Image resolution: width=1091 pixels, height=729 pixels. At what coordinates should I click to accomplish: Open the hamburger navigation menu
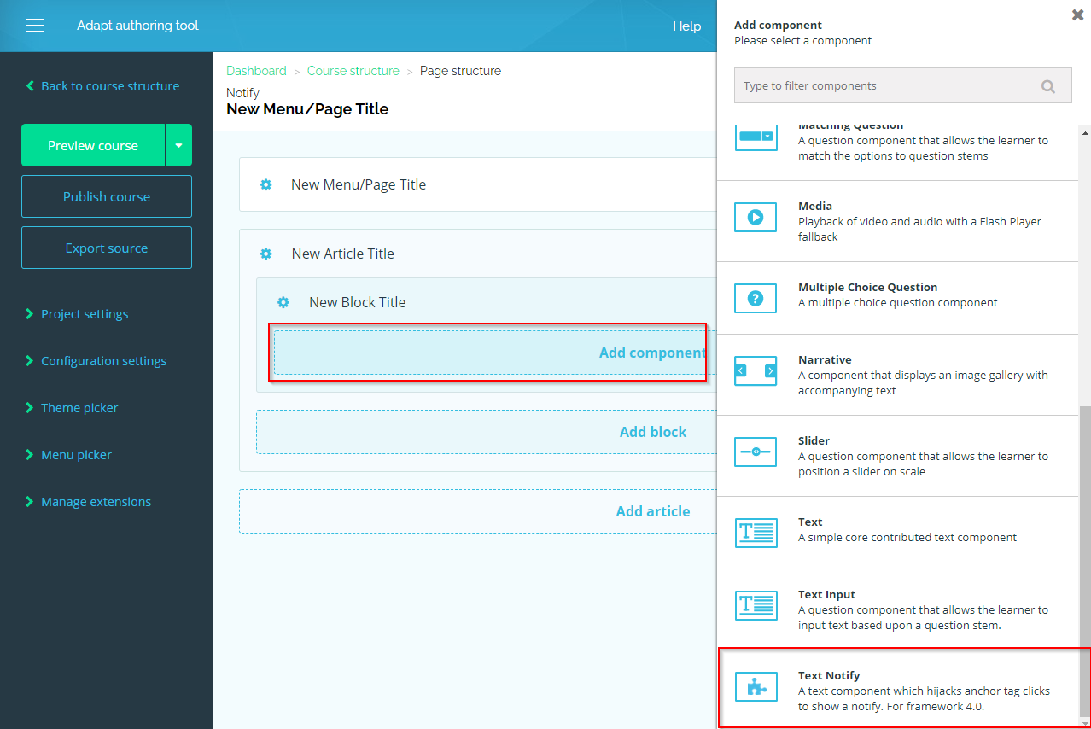35,26
